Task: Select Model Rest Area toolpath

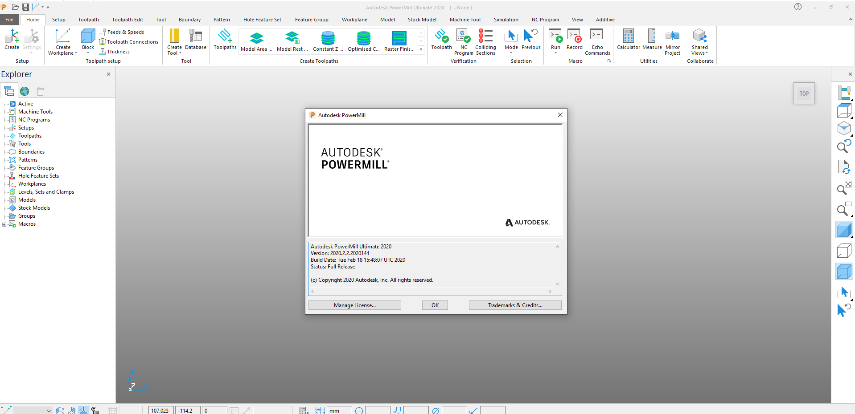Action: tap(292, 41)
